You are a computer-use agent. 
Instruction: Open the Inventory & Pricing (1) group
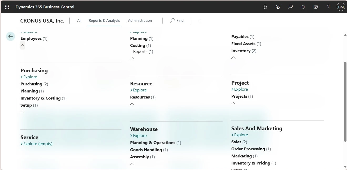(254, 163)
